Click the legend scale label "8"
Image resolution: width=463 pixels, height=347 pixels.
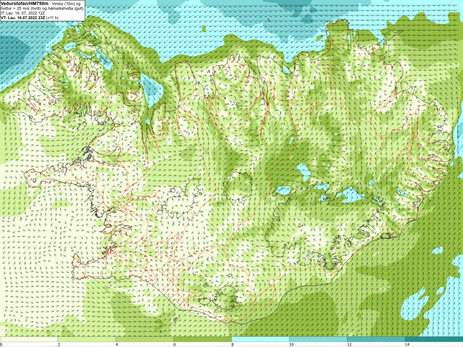tap(233, 344)
